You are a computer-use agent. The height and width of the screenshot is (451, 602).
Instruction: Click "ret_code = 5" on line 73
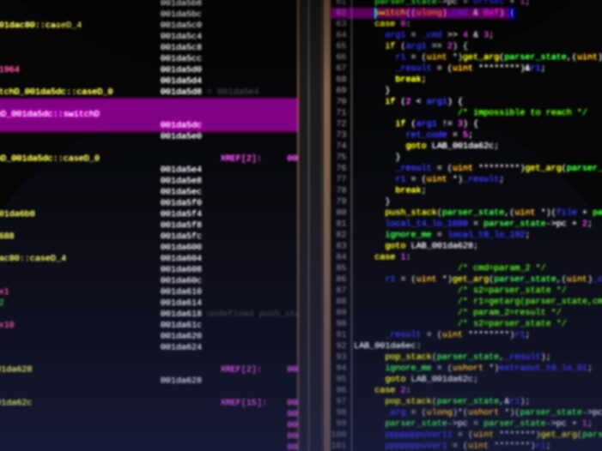pyautogui.click(x=427, y=135)
